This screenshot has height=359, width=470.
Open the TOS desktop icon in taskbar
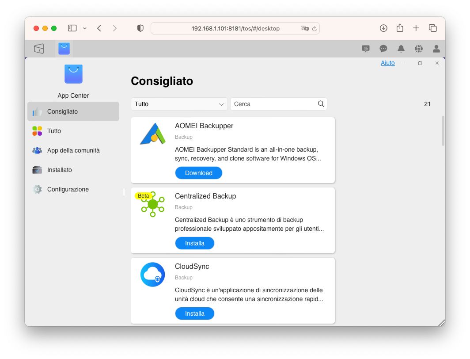[x=39, y=49]
